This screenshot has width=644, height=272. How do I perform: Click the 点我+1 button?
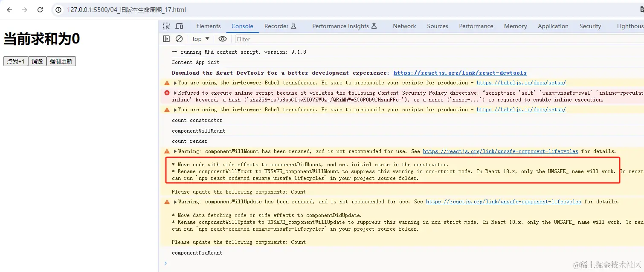(16, 61)
